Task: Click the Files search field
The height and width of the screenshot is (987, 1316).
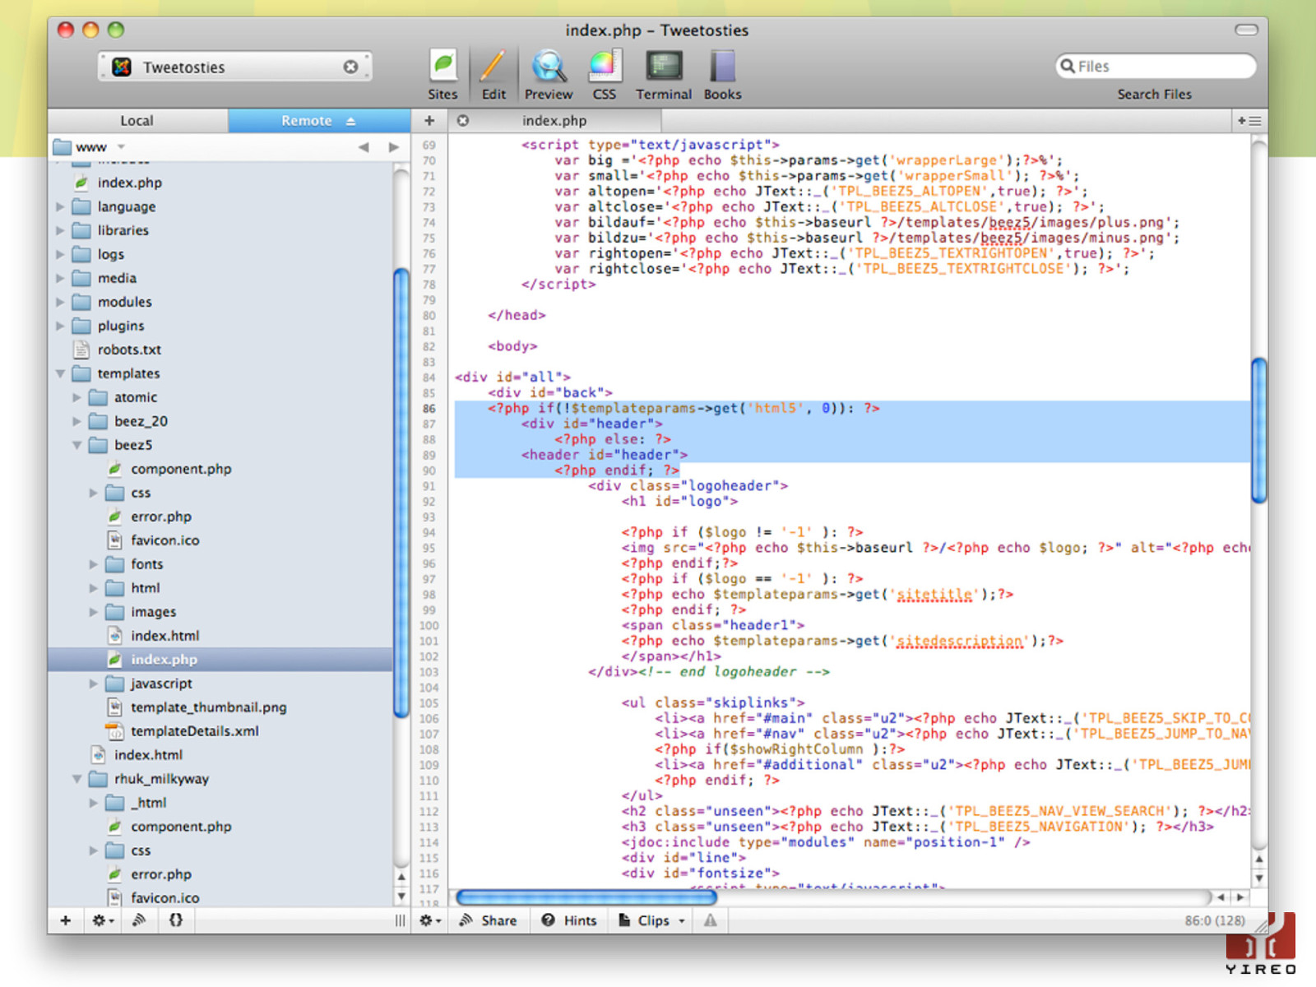Action: pos(1156,66)
